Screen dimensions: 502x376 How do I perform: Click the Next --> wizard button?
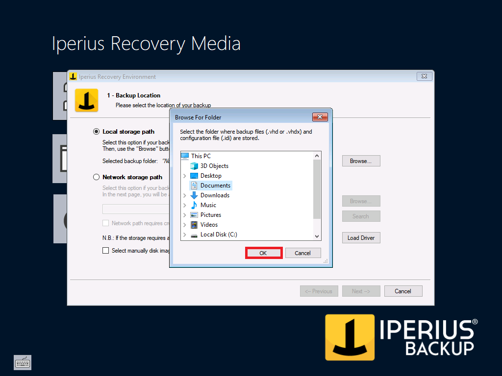pyautogui.click(x=361, y=291)
